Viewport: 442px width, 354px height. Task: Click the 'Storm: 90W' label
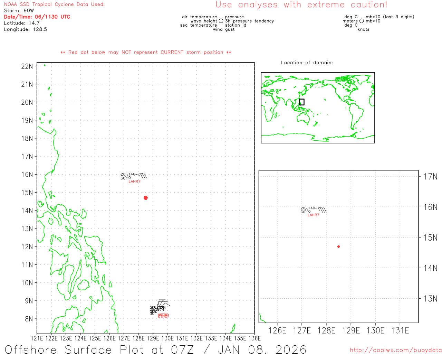click(19, 10)
